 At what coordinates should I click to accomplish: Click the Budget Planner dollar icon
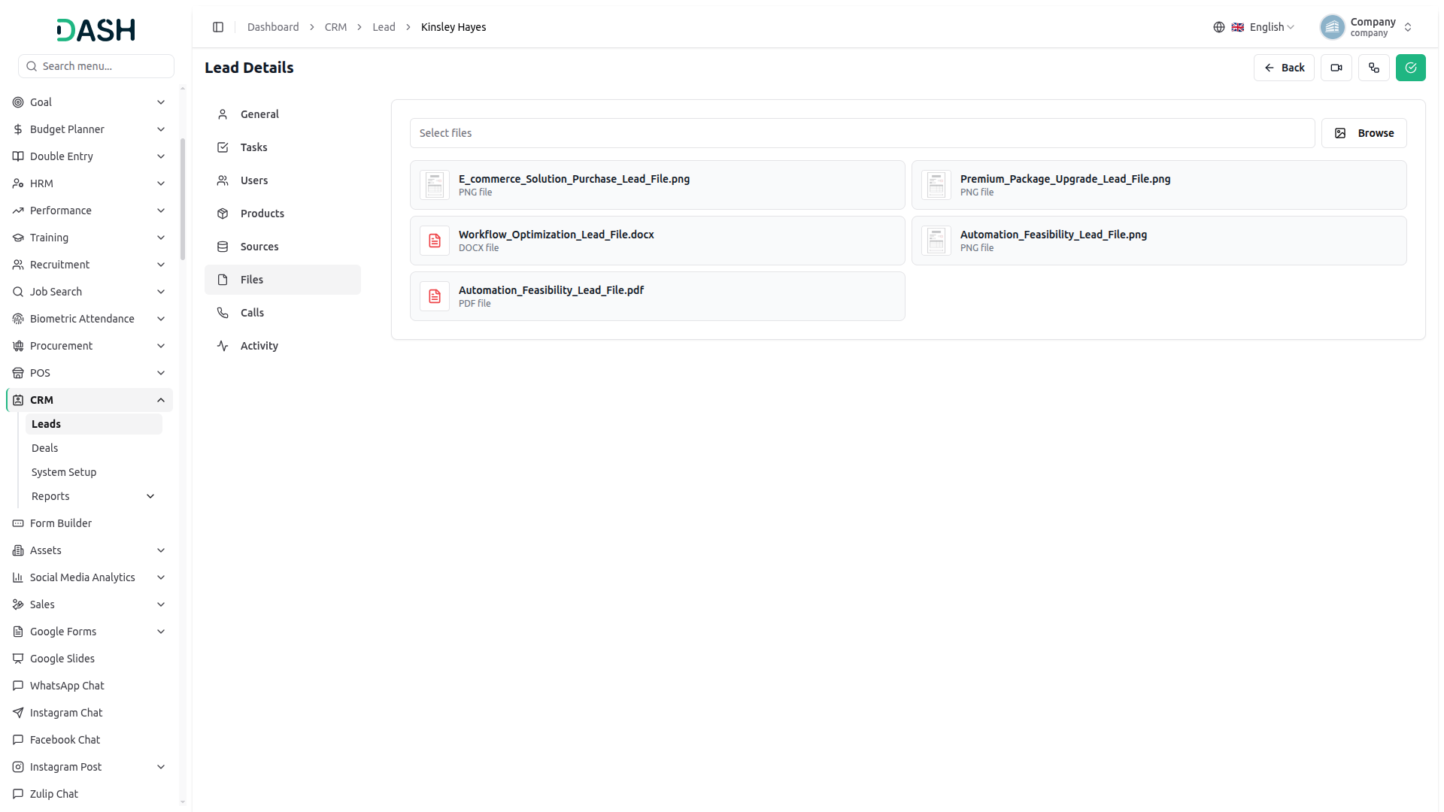[x=18, y=129]
